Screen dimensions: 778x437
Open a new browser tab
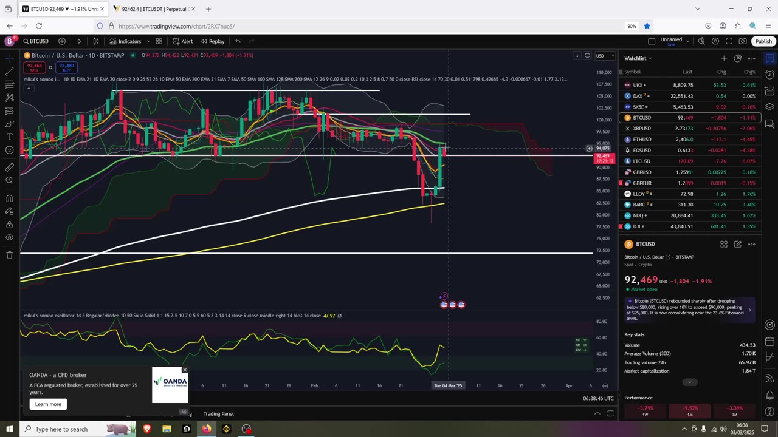coord(208,9)
